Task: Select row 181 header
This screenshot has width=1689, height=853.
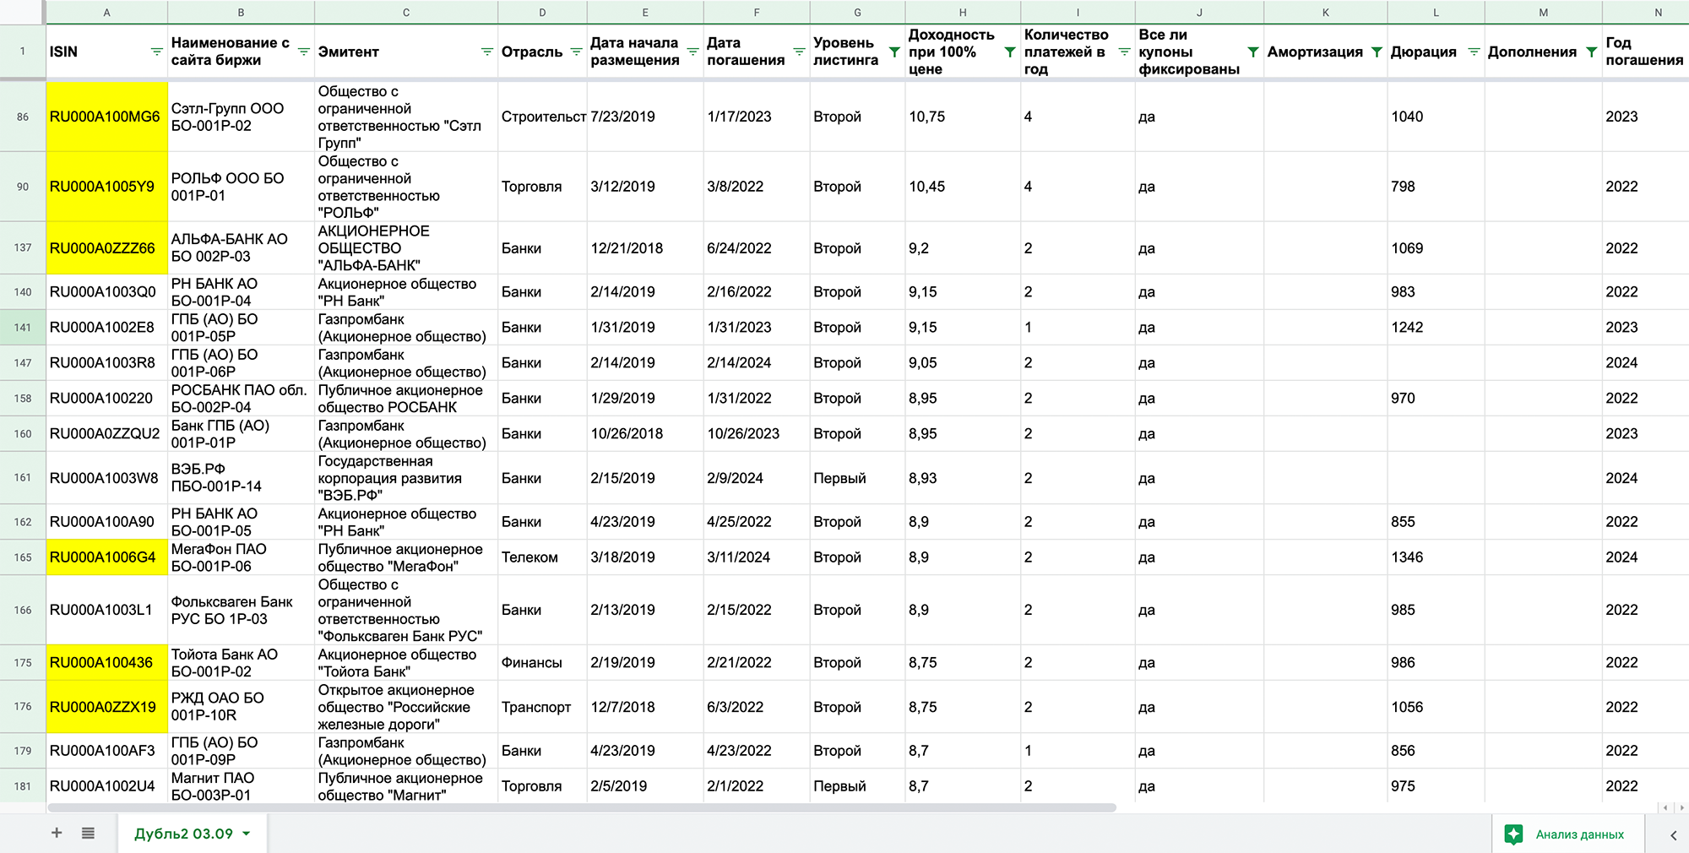Action: tap(23, 785)
